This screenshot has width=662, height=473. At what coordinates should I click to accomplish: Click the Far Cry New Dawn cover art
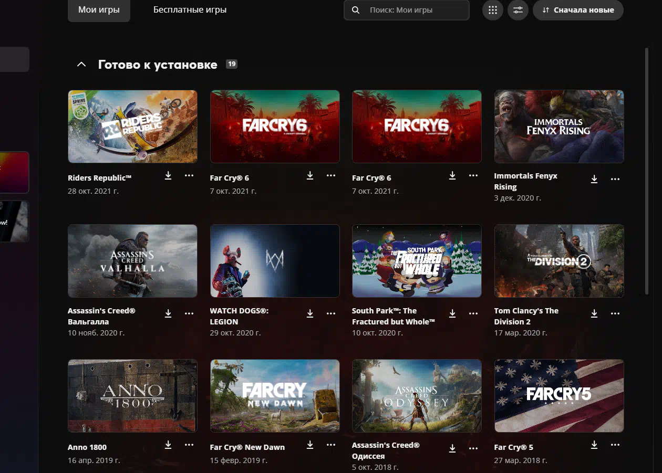(x=275, y=396)
